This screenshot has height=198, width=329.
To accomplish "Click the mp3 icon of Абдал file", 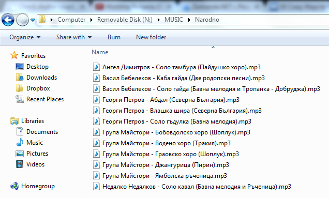I will pyautogui.click(x=96, y=100).
